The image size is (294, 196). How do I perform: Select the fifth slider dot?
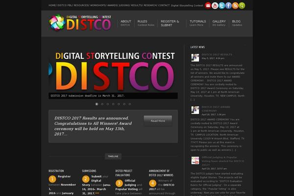[119, 104]
